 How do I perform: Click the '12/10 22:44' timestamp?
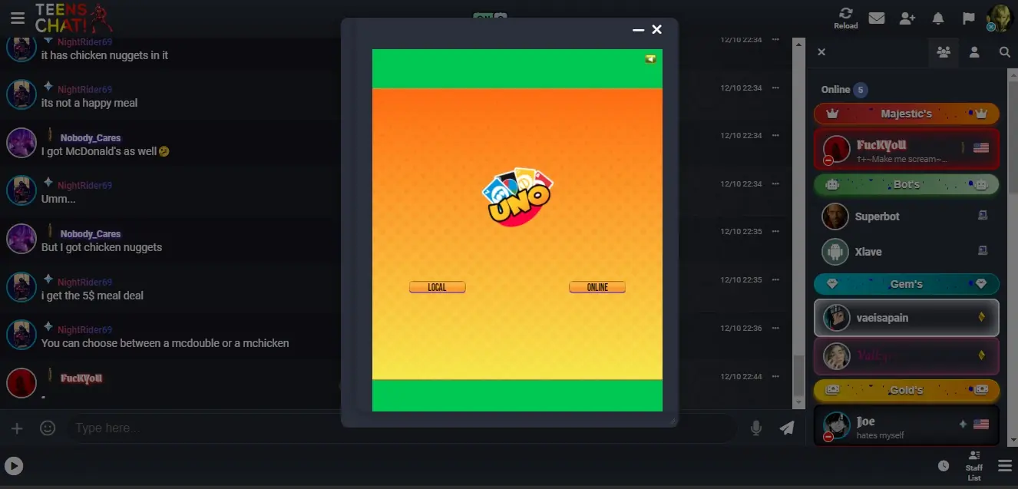pyautogui.click(x=741, y=376)
